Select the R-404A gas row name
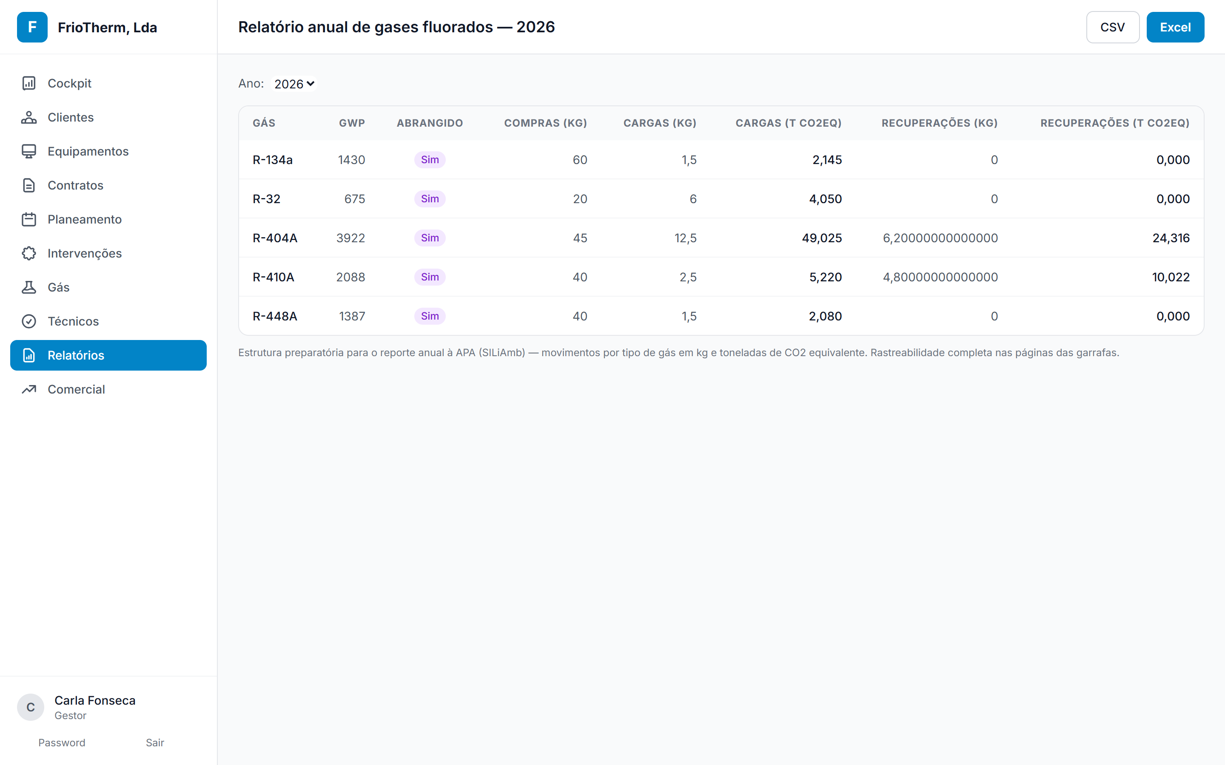Image resolution: width=1225 pixels, height=765 pixels. (x=275, y=238)
